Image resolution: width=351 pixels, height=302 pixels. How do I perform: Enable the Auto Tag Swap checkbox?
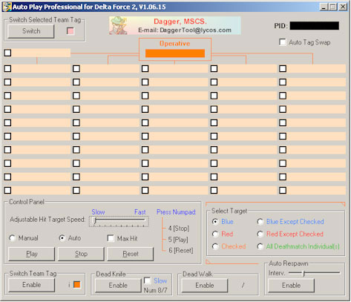tap(283, 42)
